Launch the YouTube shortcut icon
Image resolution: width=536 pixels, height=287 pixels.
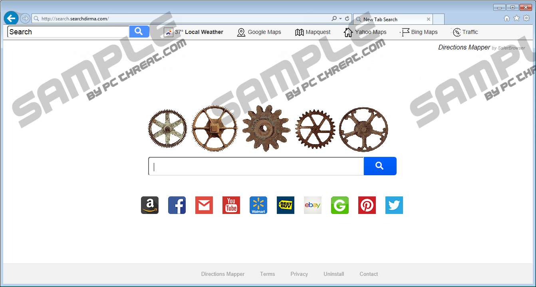pos(231,205)
